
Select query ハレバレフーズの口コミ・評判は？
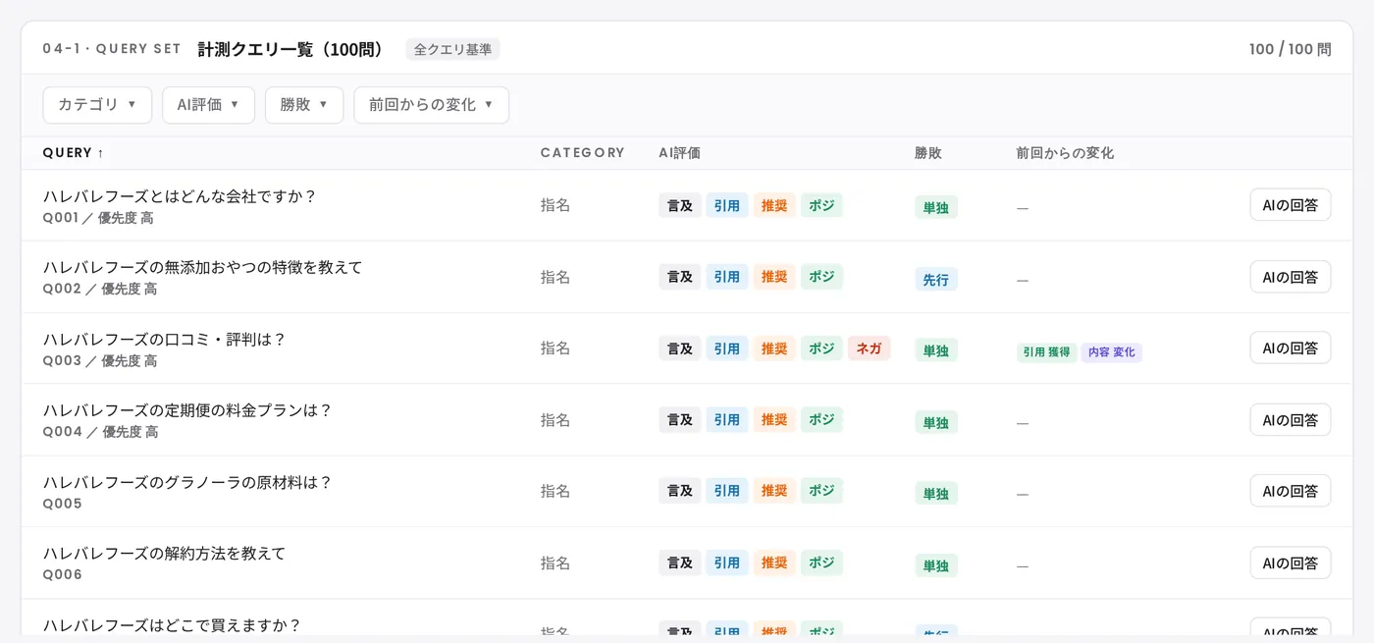coord(164,340)
